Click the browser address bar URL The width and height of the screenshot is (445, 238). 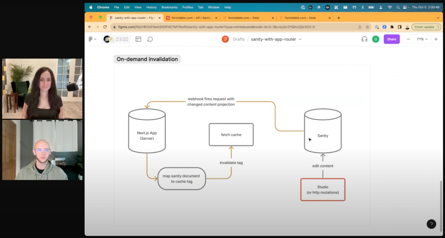(216, 27)
